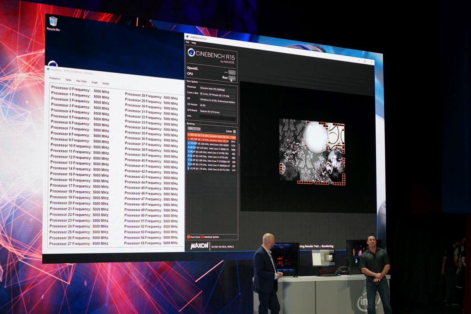This screenshot has height=314, width=471.
Task: Click the Processor 55 Frequency row
Action: click(x=151, y=243)
